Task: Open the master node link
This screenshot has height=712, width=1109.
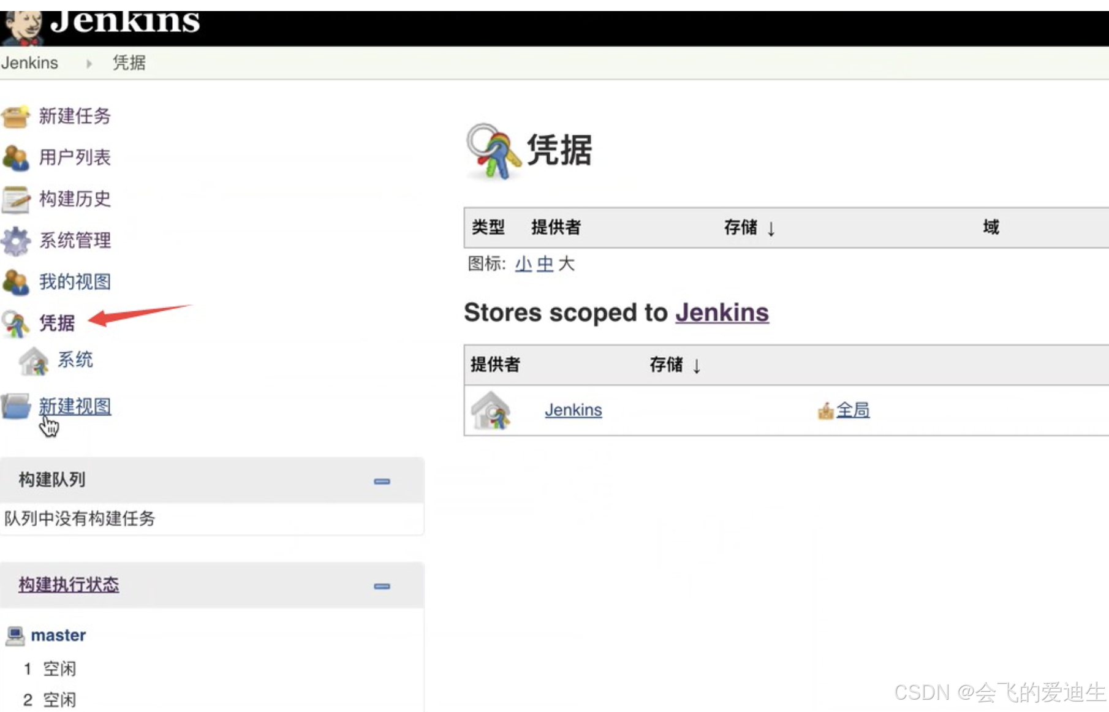Action: pyautogui.click(x=58, y=635)
